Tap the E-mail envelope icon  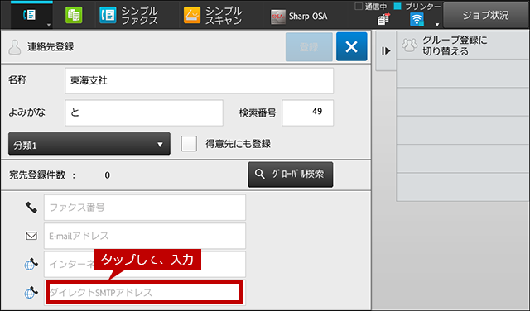pos(31,236)
